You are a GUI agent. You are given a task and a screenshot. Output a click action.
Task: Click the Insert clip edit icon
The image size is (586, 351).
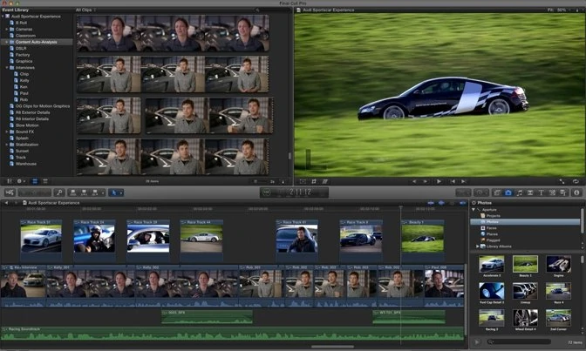(84, 192)
